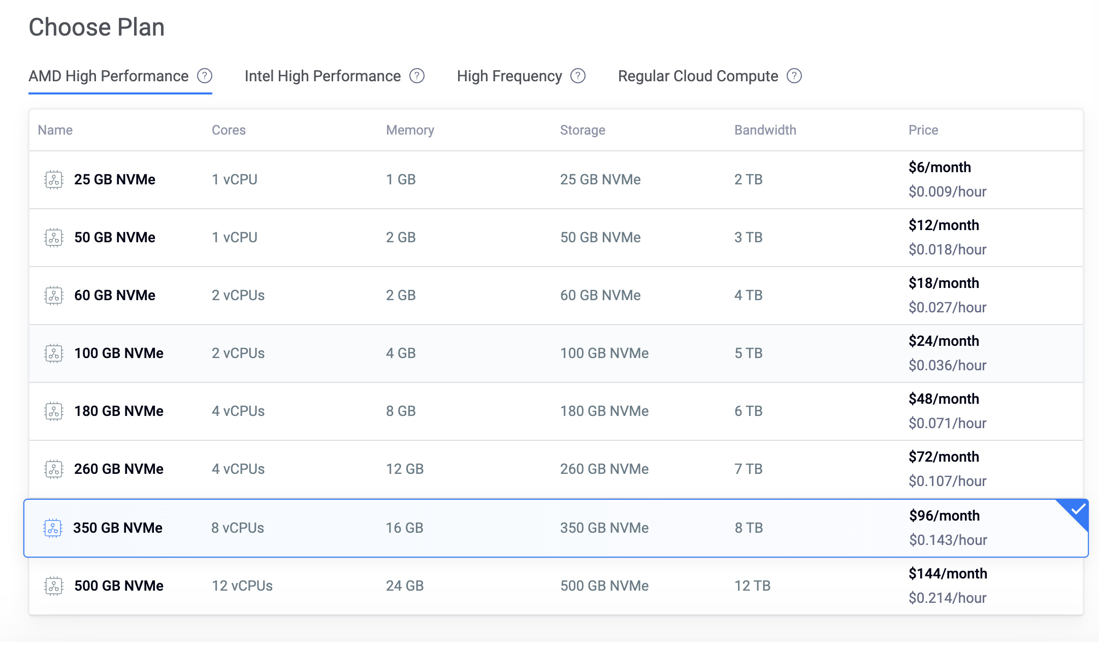The width and height of the screenshot is (1099, 645).
Task: Switch to High Frequency tab
Action: point(509,76)
